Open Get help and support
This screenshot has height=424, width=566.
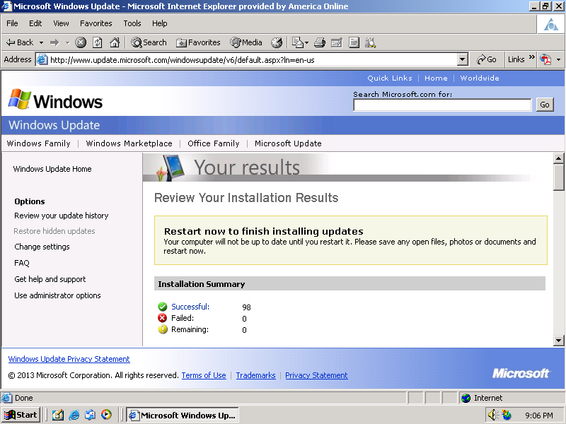pyautogui.click(x=50, y=279)
